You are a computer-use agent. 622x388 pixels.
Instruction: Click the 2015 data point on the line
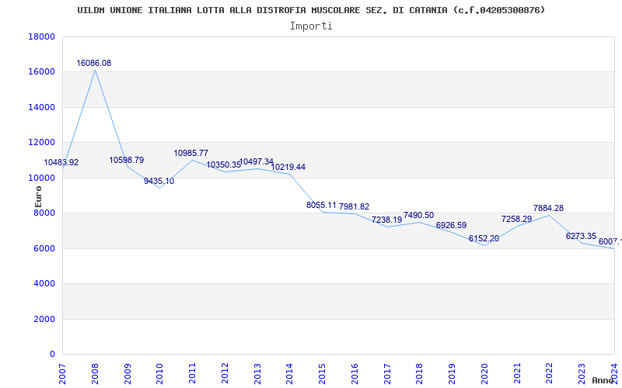[x=322, y=212]
